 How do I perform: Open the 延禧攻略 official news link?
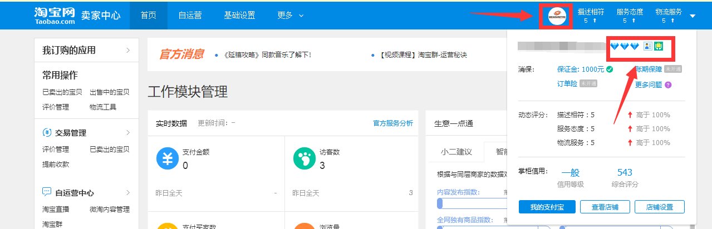266,55
